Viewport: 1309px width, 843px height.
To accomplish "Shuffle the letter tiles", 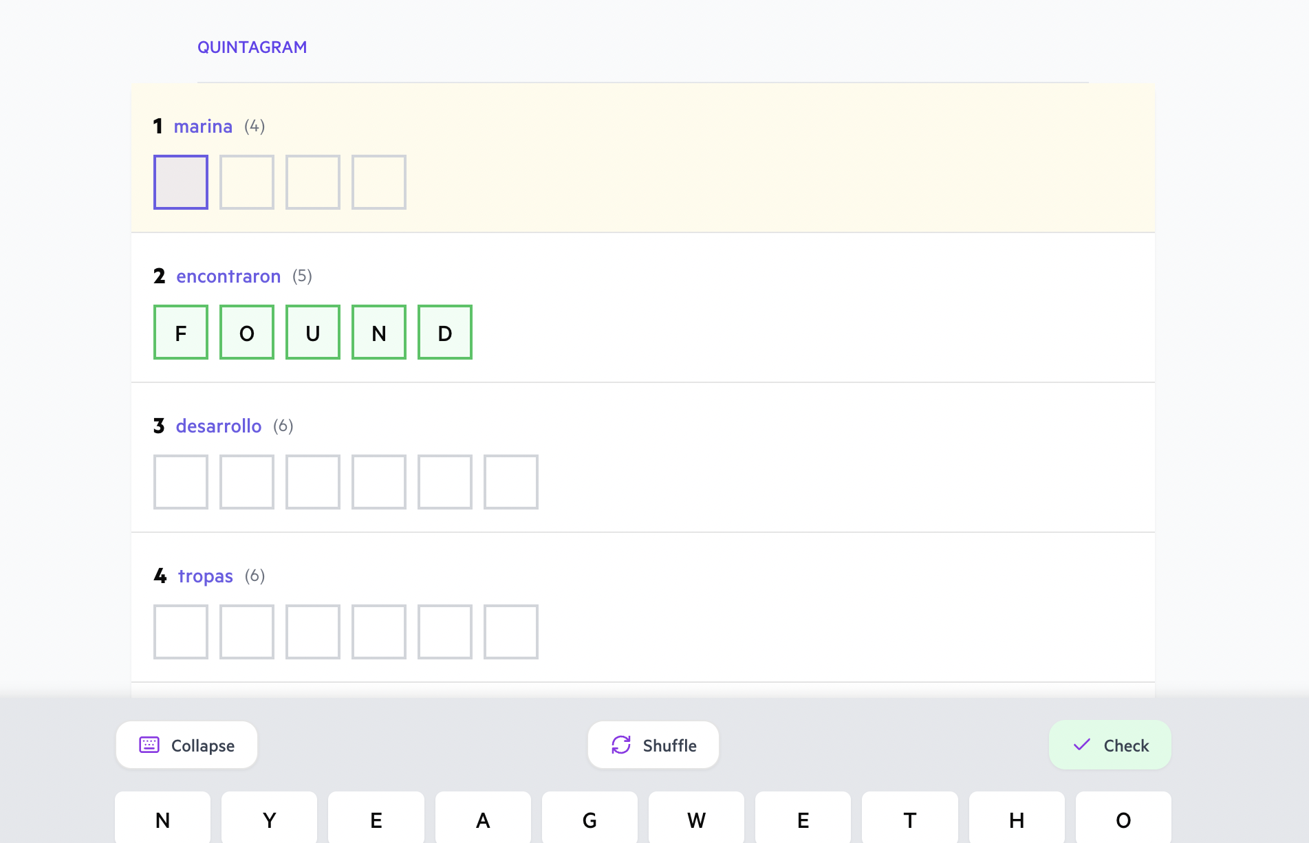I will point(653,745).
